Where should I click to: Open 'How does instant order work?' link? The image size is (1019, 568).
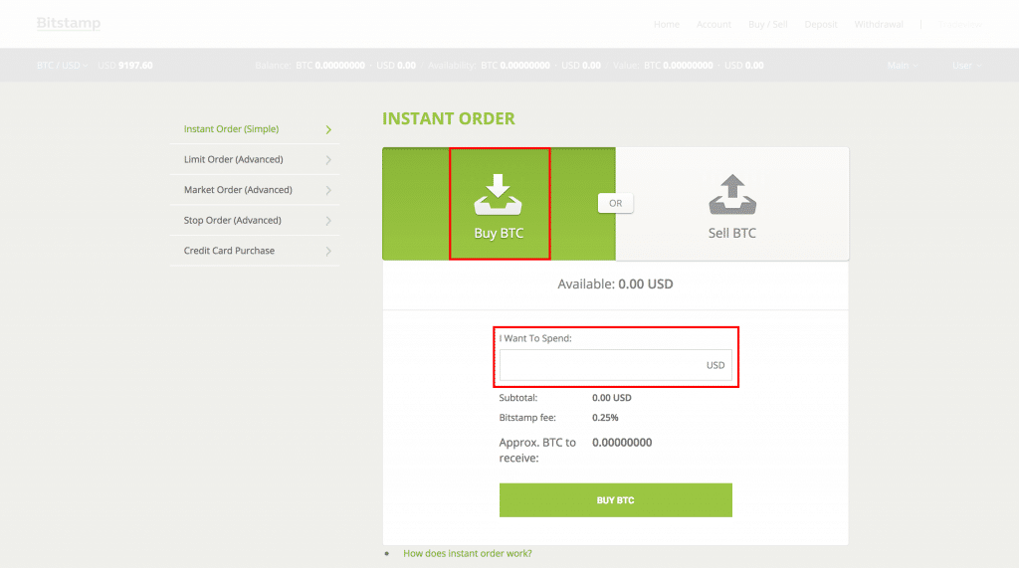tap(468, 553)
